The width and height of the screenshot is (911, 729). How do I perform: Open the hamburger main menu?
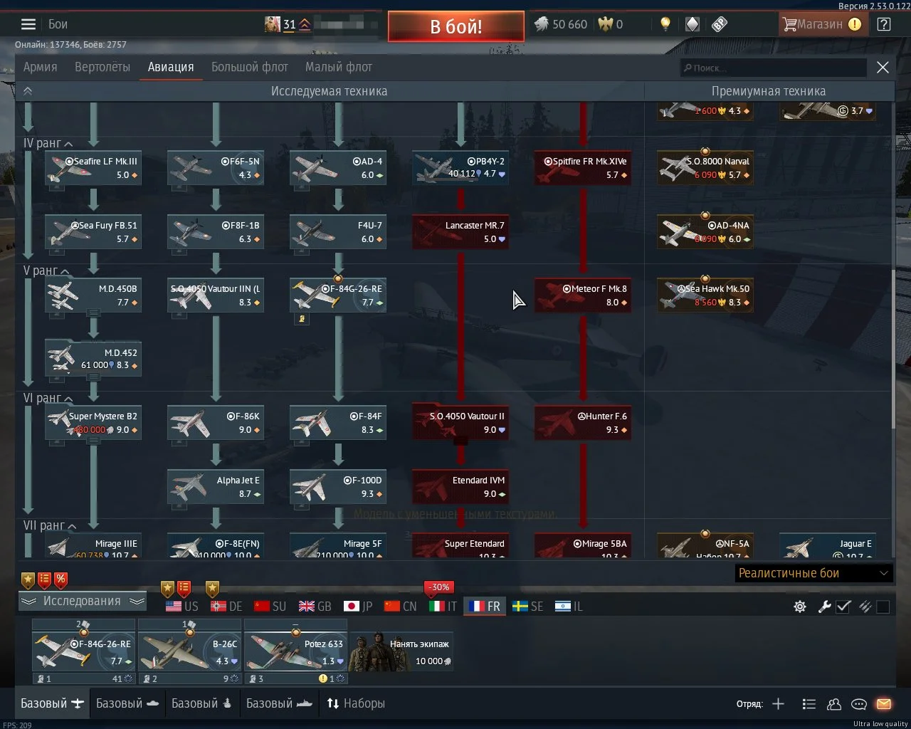point(28,24)
